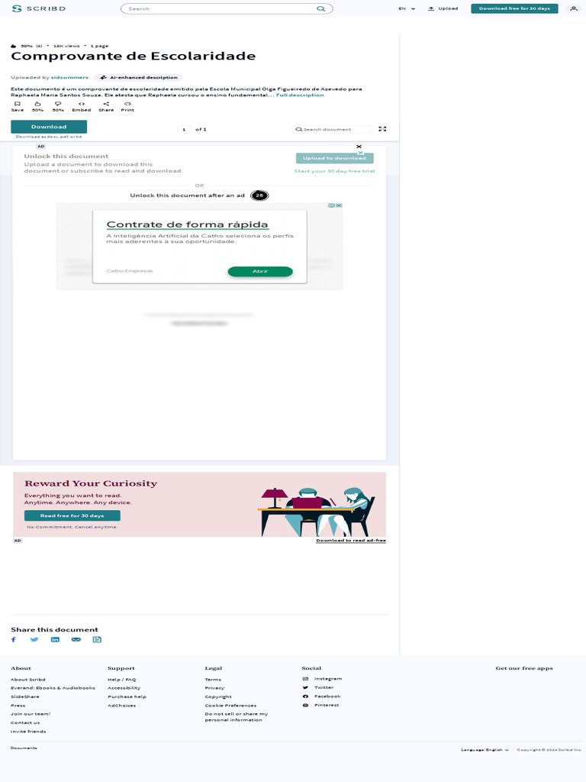586x782 pixels.
Task: Share document by email icon
Action: pos(76,639)
